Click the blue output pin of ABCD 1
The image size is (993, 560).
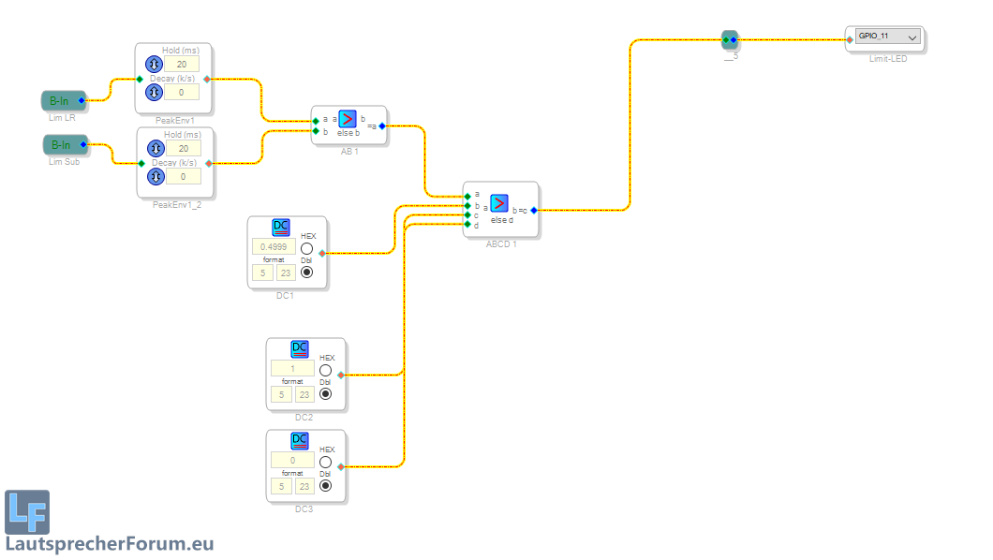(x=534, y=211)
